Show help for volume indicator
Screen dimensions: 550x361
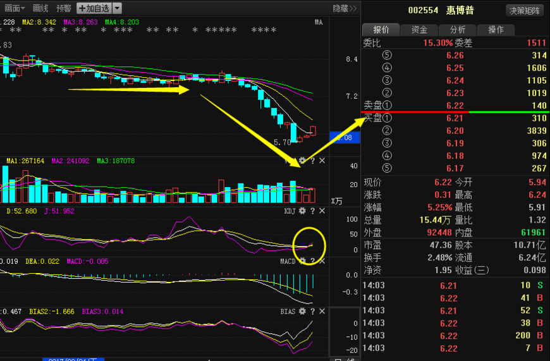tap(312, 161)
